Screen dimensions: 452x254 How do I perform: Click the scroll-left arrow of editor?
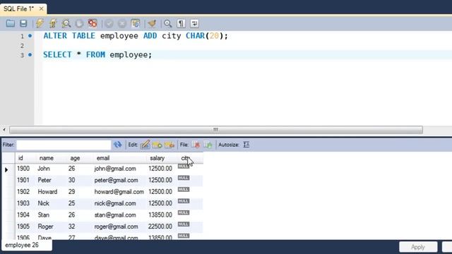4,130
